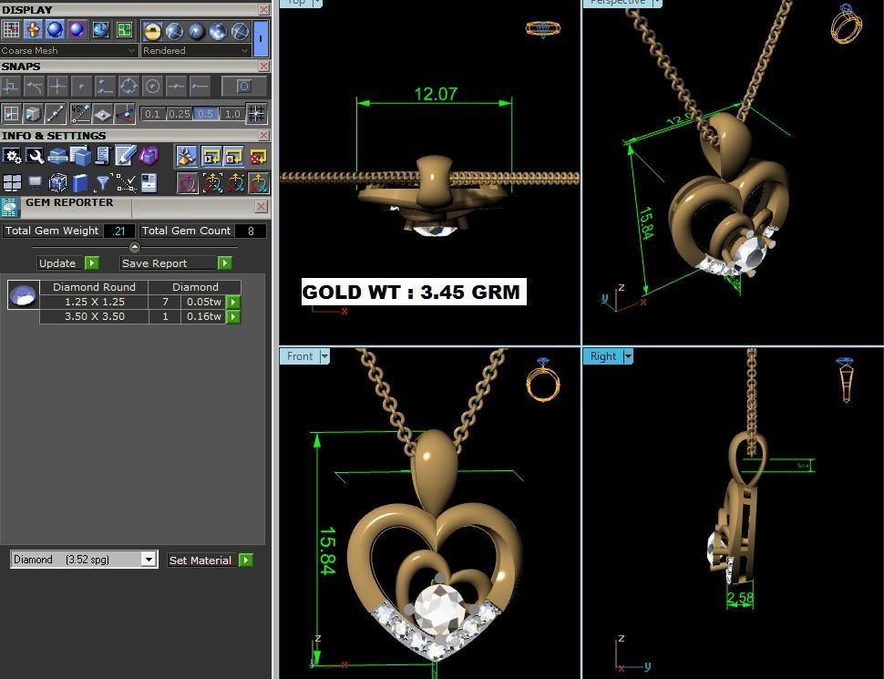Toggle the Tangent snap icon
Screen dimensions: 884x679
[x=34, y=87]
